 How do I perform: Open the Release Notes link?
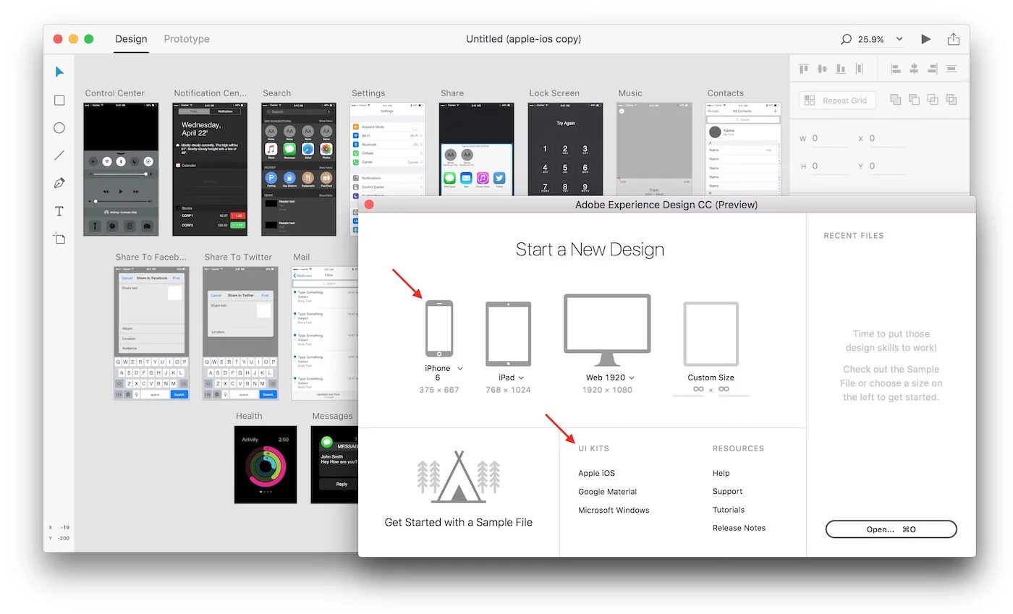click(739, 528)
